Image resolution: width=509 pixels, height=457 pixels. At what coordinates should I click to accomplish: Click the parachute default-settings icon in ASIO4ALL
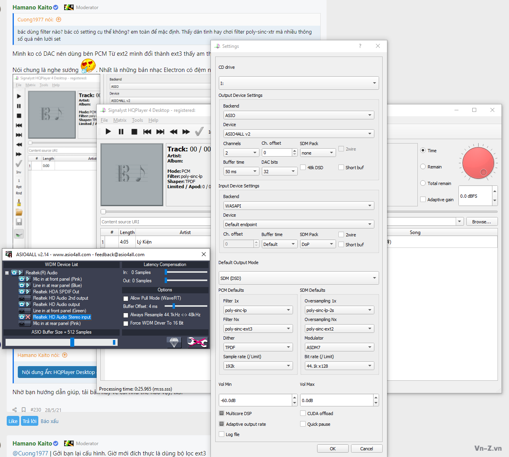point(174,342)
